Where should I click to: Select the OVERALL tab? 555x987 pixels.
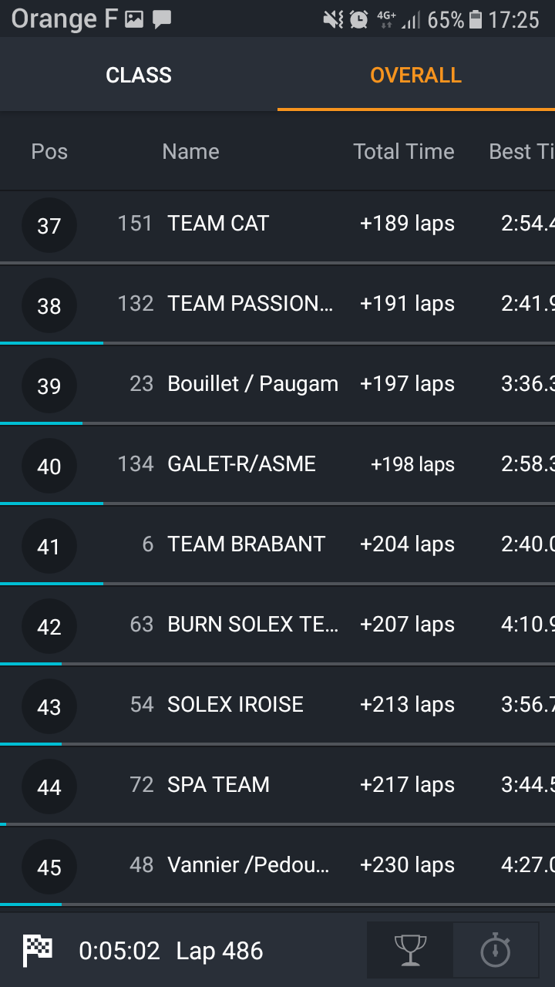pyautogui.click(x=415, y=75)
